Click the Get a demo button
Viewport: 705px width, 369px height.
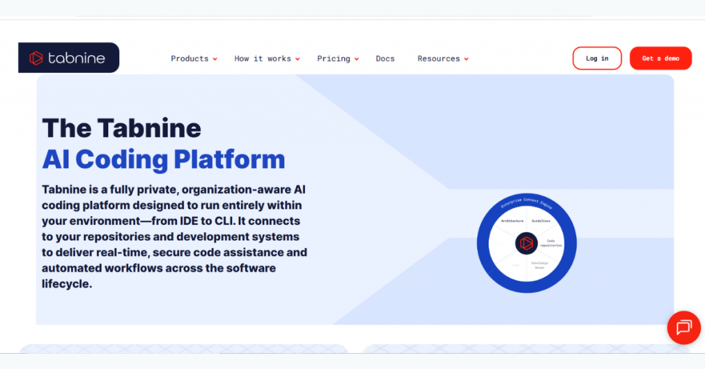click(x=660, y=58)
